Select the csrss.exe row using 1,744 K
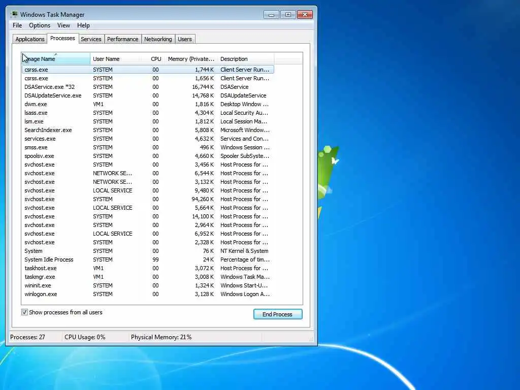 pyautogui.click(x=148, y=70)
